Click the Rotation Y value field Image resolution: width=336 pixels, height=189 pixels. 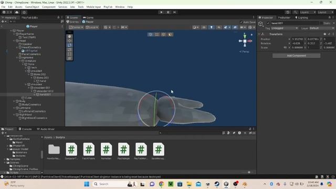click(313, 43)
